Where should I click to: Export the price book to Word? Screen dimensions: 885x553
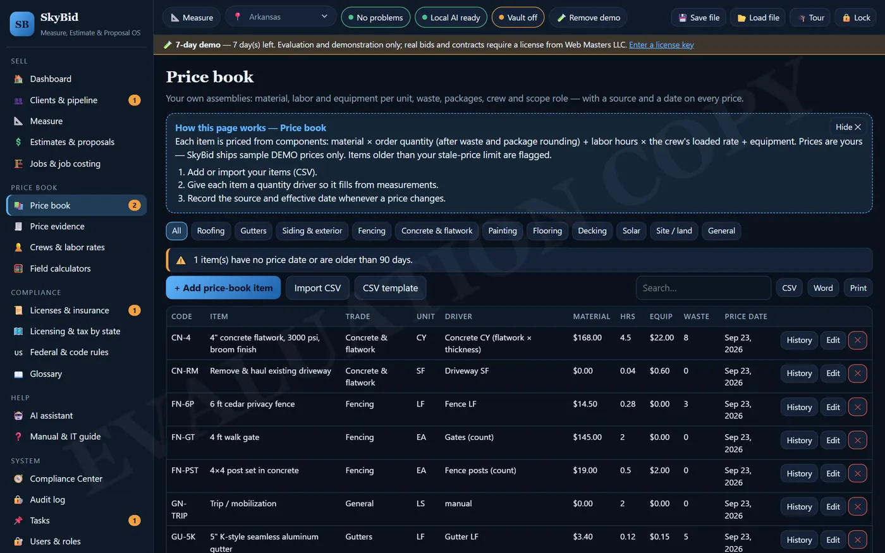pyautogui.click(x=823, y=288)
